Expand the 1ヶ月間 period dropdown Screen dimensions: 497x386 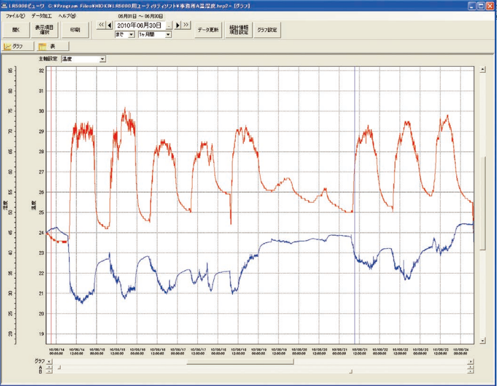click(x=167, y=34)
